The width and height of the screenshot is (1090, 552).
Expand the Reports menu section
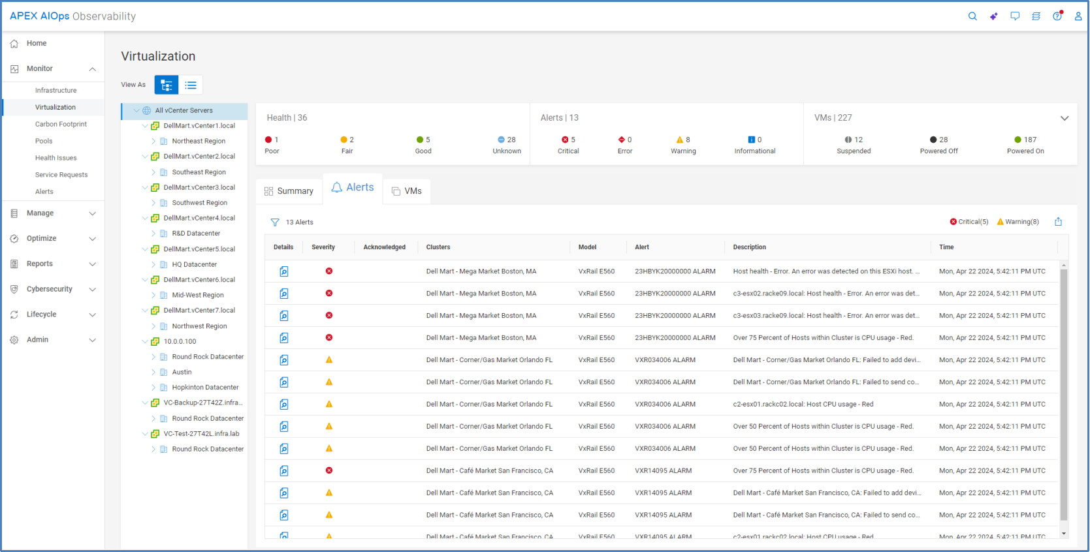(x=93, y=264)
